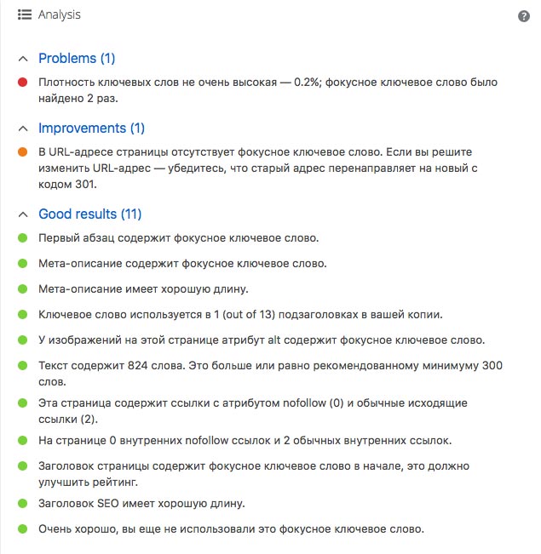Screen dimensions: 541x554
Task: Click the Analysis panel title
Action: pos(60,15)
